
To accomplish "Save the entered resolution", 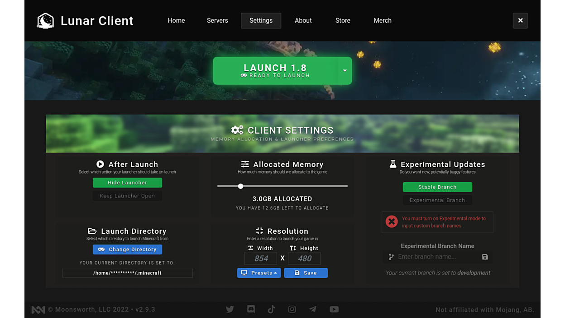I will click(306, 273).
